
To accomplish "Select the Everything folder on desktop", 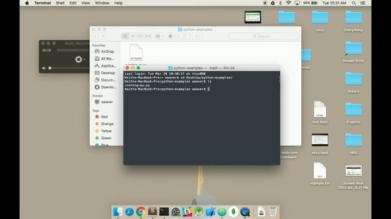I will click(353, 21).
